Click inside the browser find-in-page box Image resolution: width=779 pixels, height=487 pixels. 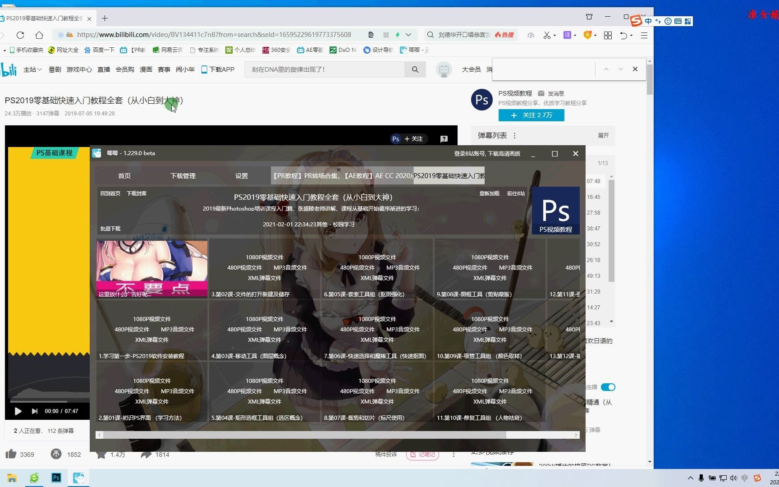pyautogui.click(x=544, y=69)
